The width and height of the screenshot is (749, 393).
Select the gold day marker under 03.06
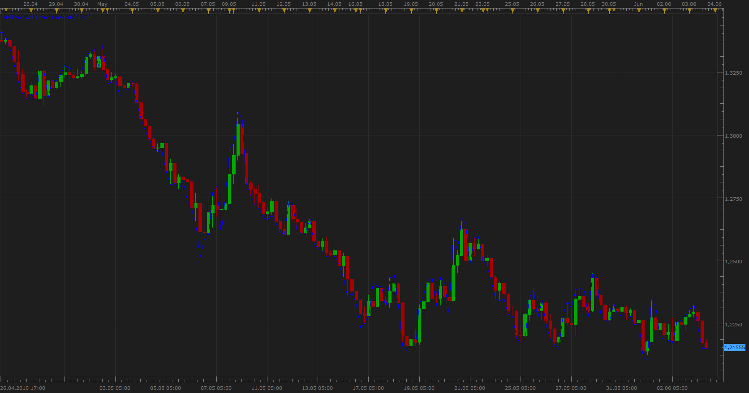point(689,11)
